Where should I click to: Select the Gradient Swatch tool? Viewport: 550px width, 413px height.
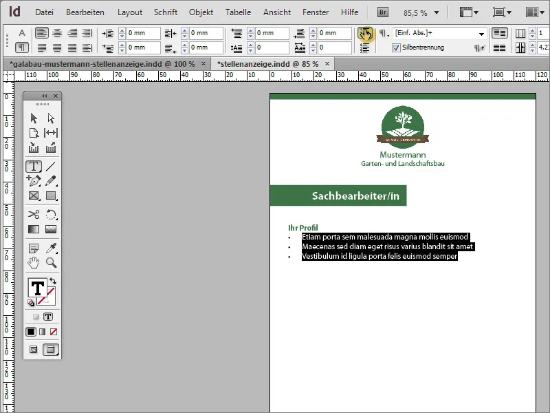[34, 229]
